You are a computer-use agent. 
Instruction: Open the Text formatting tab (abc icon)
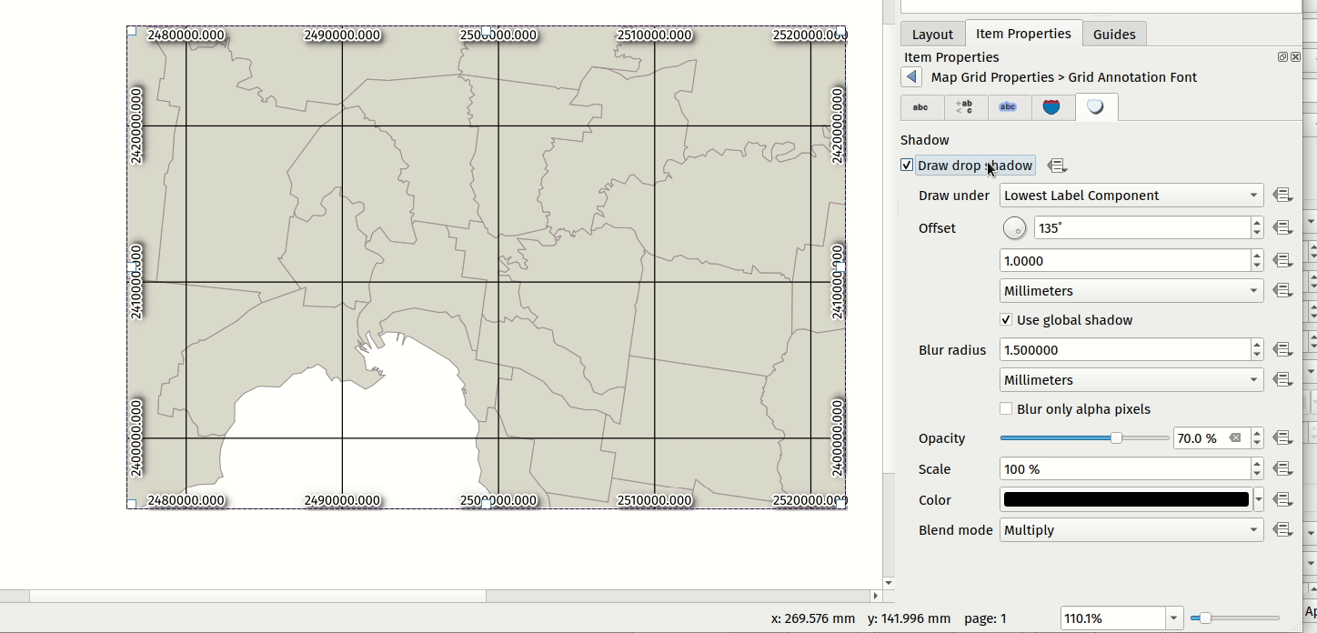coord(920,107)
